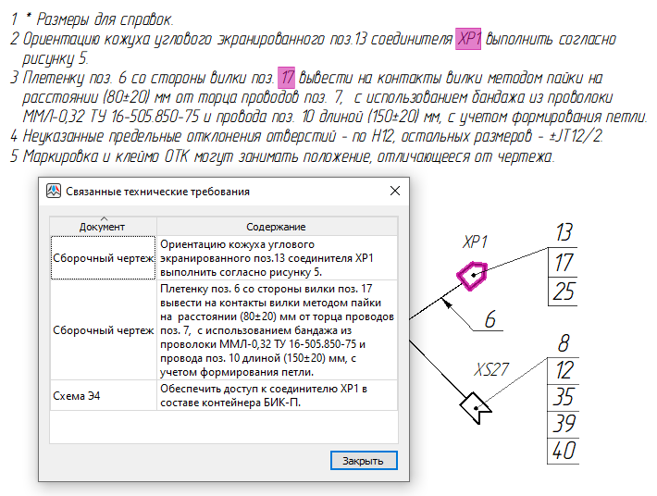Click the application icon in the dialog title bar
The width and height of the screenshot is (657, 496).
54,191
